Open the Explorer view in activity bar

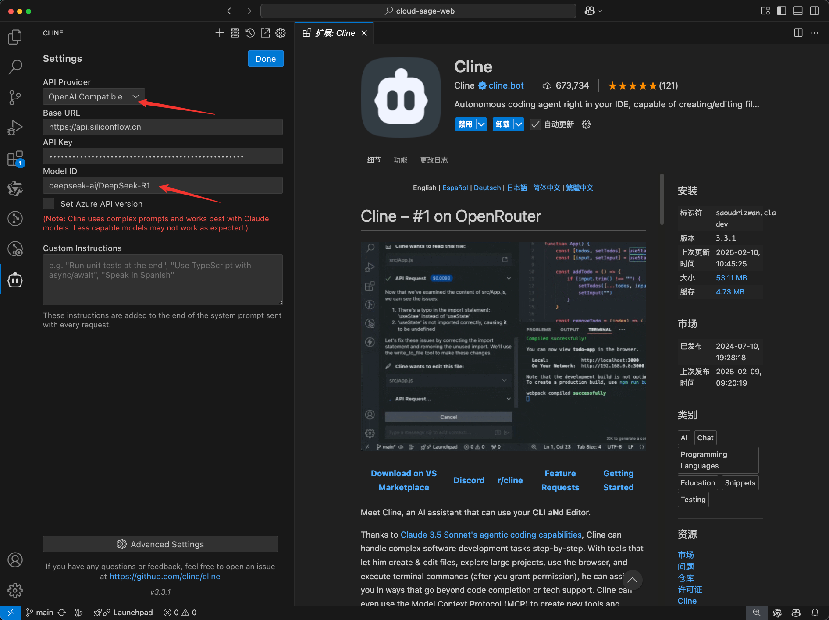15,37
